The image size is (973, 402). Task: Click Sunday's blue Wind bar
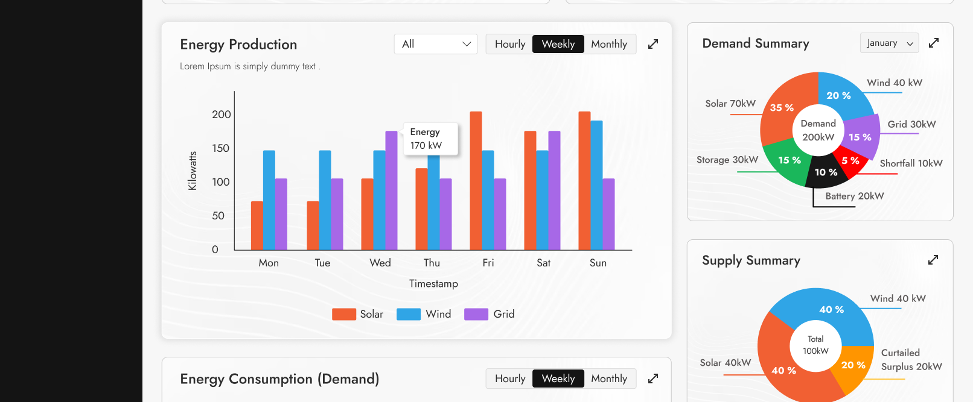[x=596, y=186]
